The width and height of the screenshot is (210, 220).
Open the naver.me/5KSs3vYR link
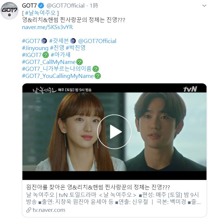(x=47, y=27)
